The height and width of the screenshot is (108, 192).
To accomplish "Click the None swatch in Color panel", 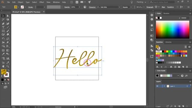I will pyautogui.click(x=157, y=18).
